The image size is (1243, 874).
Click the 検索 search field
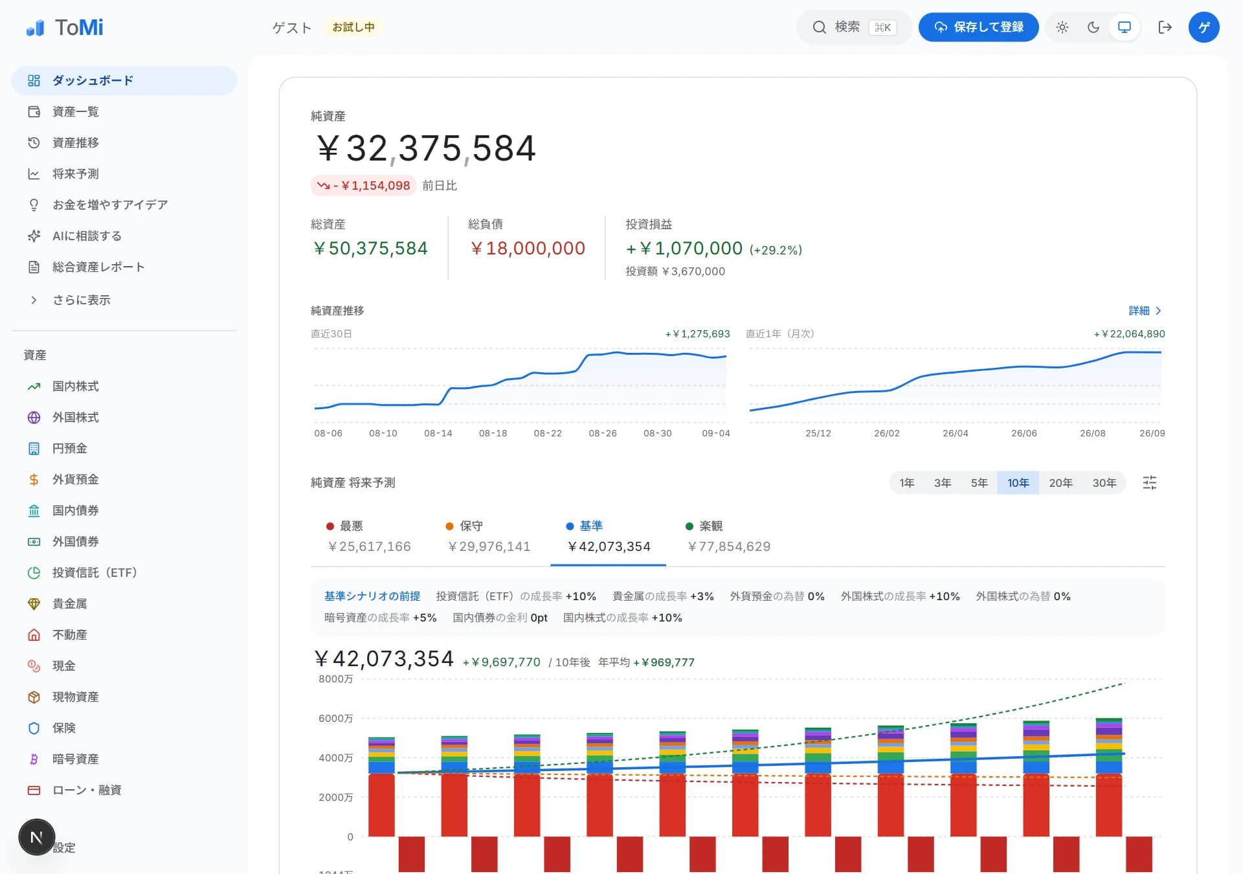tap(854, 27)
